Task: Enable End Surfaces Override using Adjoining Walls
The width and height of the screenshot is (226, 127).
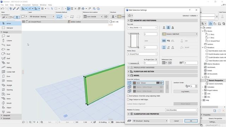Action: point(128,96)
